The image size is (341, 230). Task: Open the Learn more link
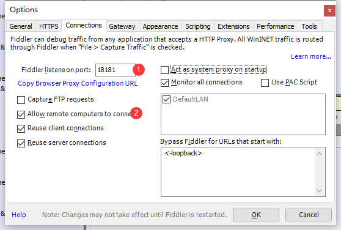(311, 56)
